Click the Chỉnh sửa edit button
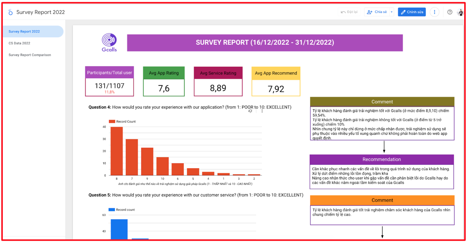Screen dimensions: 467x243 coord(412,12)
